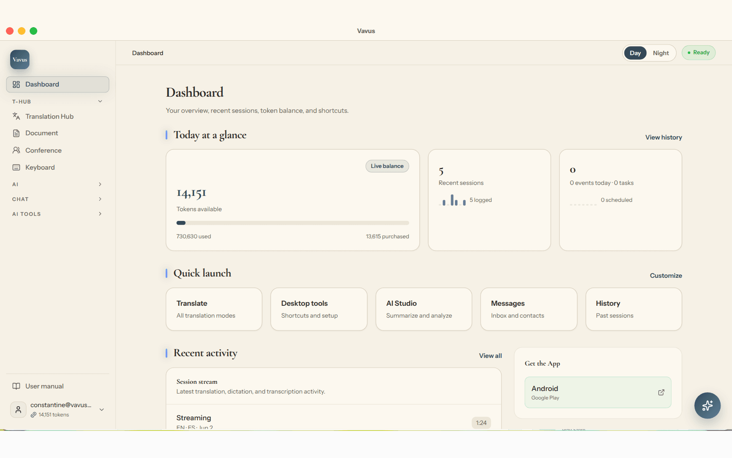Collapse the T-HUB section chevron
The width and height of the screenshot is (732, 458).
click(100, 101)
